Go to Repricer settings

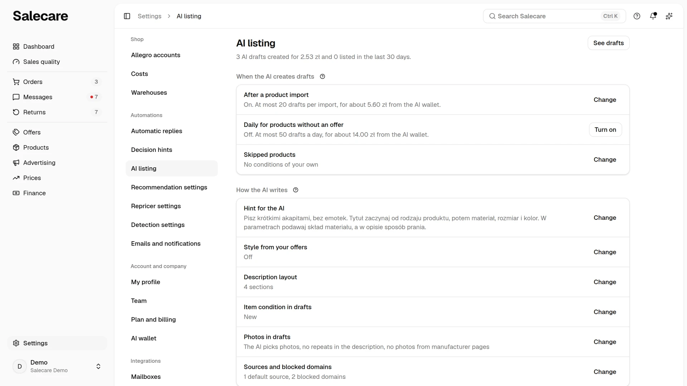tap(171, 206)
